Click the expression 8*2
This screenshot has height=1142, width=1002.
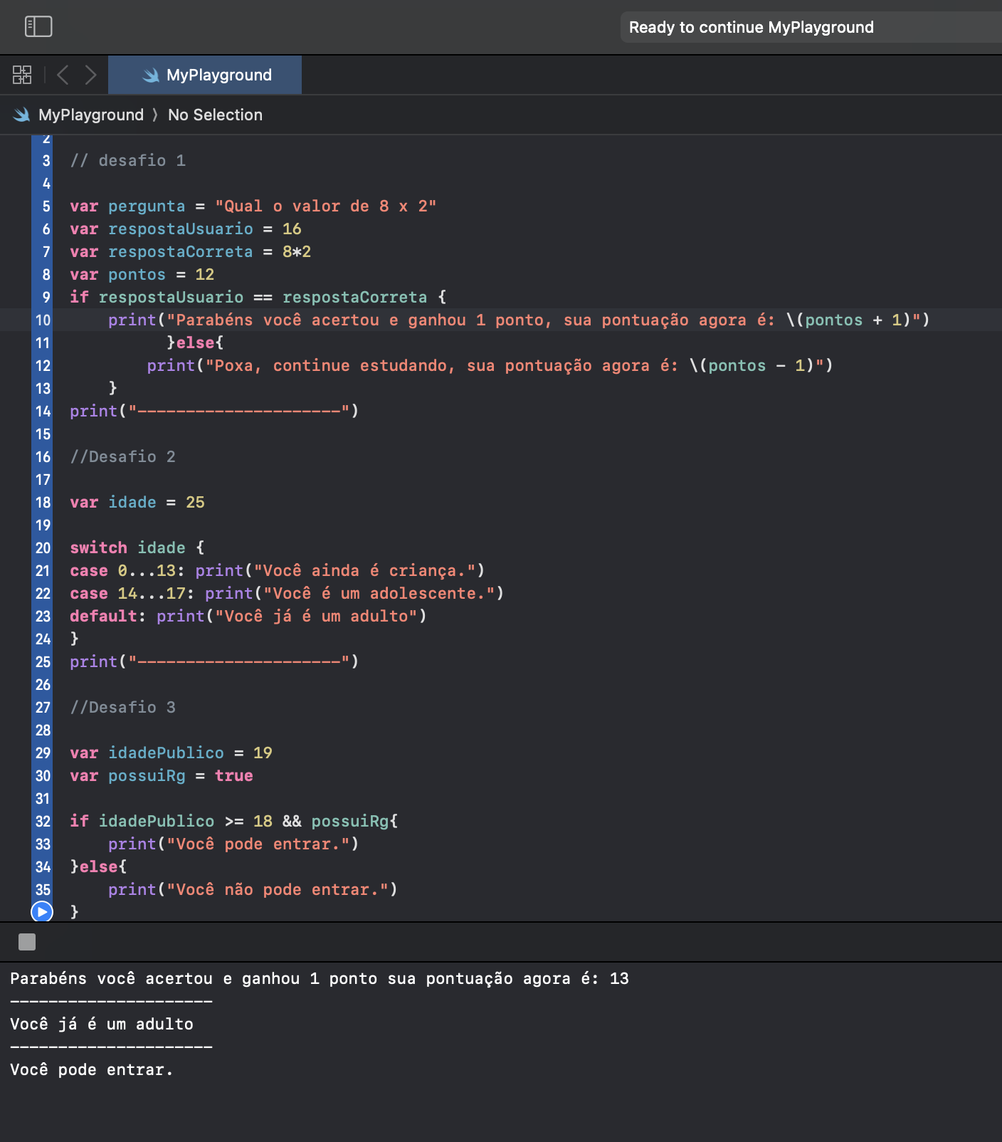pos(297,251)
